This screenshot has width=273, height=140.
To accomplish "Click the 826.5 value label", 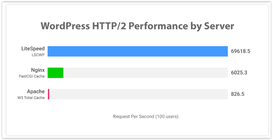I will 238,94.
